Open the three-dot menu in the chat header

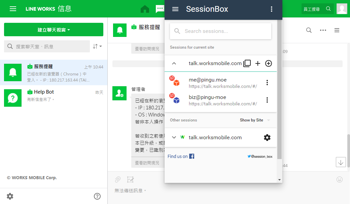pyautogui.click(x=323, y=30)
